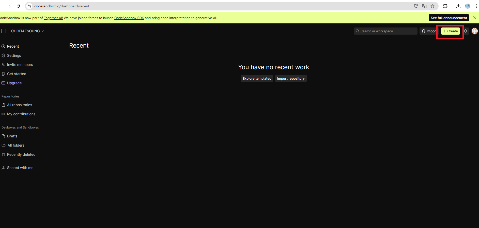Click Explore templates button
Screen dimensions: 479x228
click(257, 78)
